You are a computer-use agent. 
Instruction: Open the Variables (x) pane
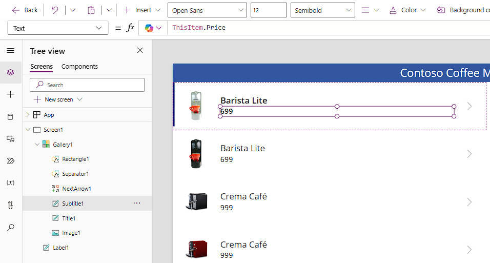[x=11, y=183]
